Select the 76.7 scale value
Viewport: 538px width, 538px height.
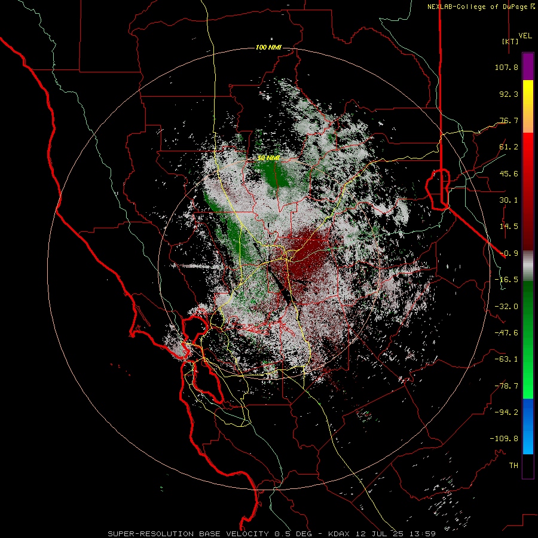(x=509, y=120)
